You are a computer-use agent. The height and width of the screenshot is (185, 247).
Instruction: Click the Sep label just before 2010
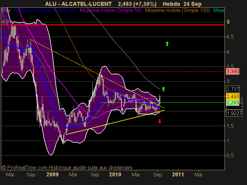point(95,175)
